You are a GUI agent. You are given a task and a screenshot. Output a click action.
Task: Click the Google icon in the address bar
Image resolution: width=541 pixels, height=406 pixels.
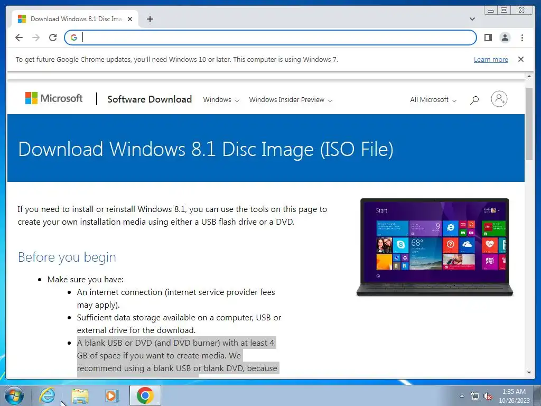click(74, 38)
